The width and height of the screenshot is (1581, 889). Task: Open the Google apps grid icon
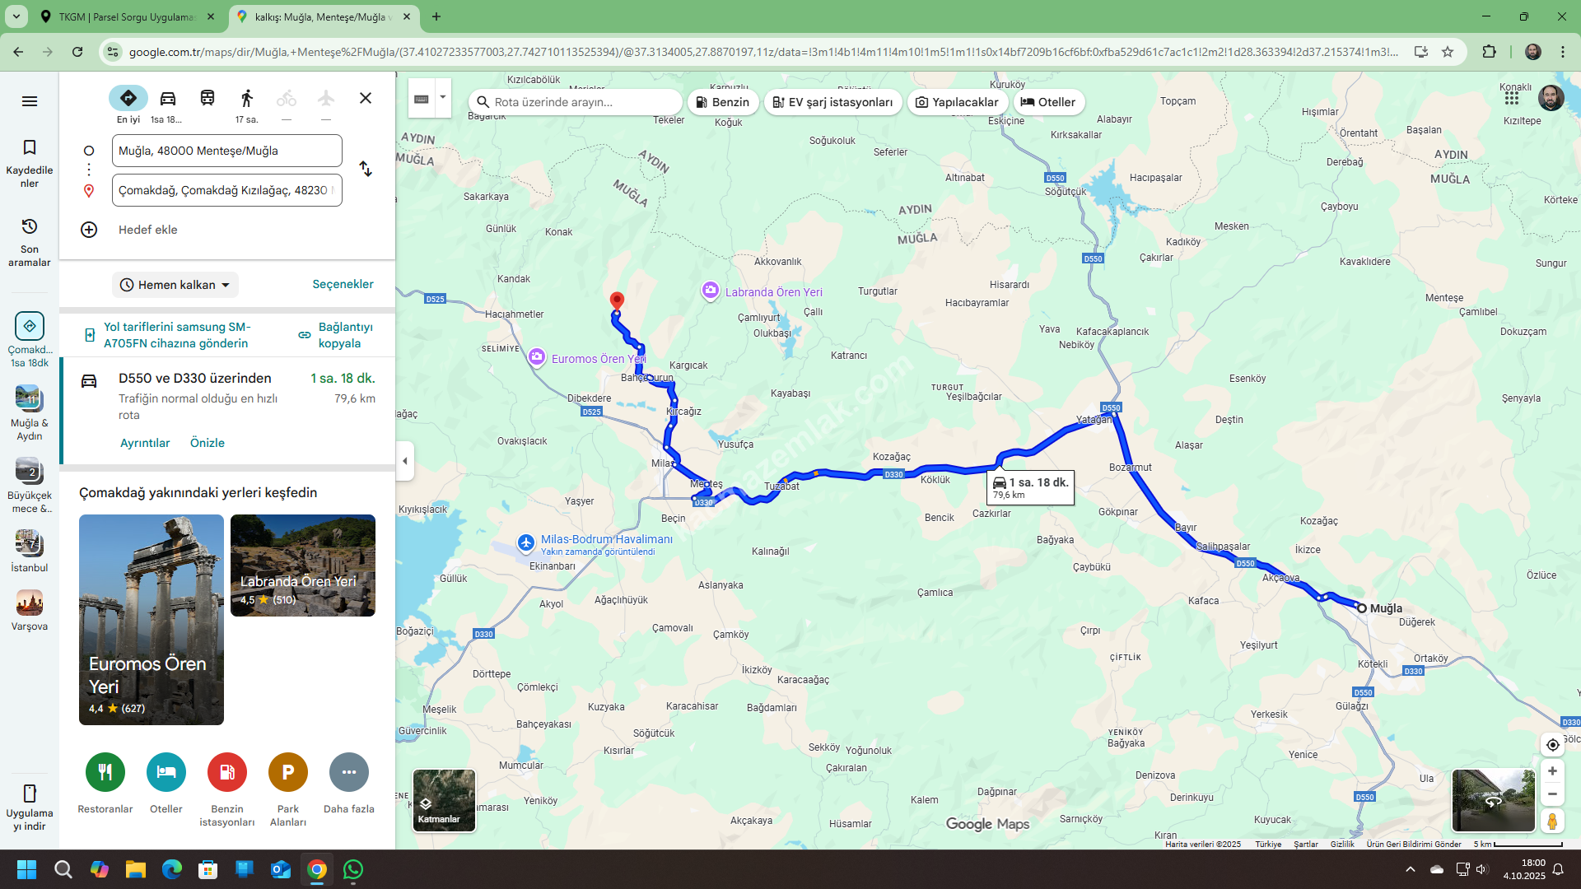(1512, 98)
